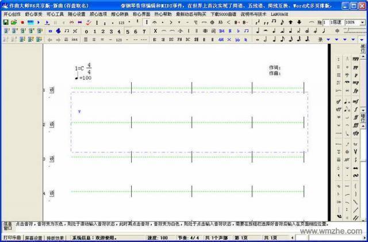Screen dimensions: 368x242
Task: Click the open folder icon
Action: [13, 22]
